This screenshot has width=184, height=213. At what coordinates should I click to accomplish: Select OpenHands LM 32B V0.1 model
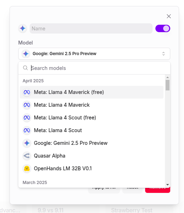tap(92, 168)
